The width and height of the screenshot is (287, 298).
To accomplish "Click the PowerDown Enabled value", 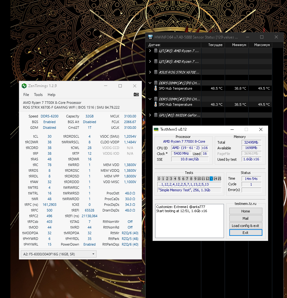I will [89, 244].
